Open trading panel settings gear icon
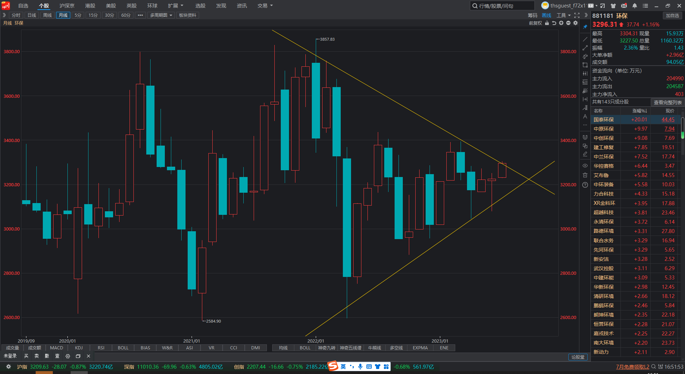Screen dimensions: 685x374 (68, 356)
